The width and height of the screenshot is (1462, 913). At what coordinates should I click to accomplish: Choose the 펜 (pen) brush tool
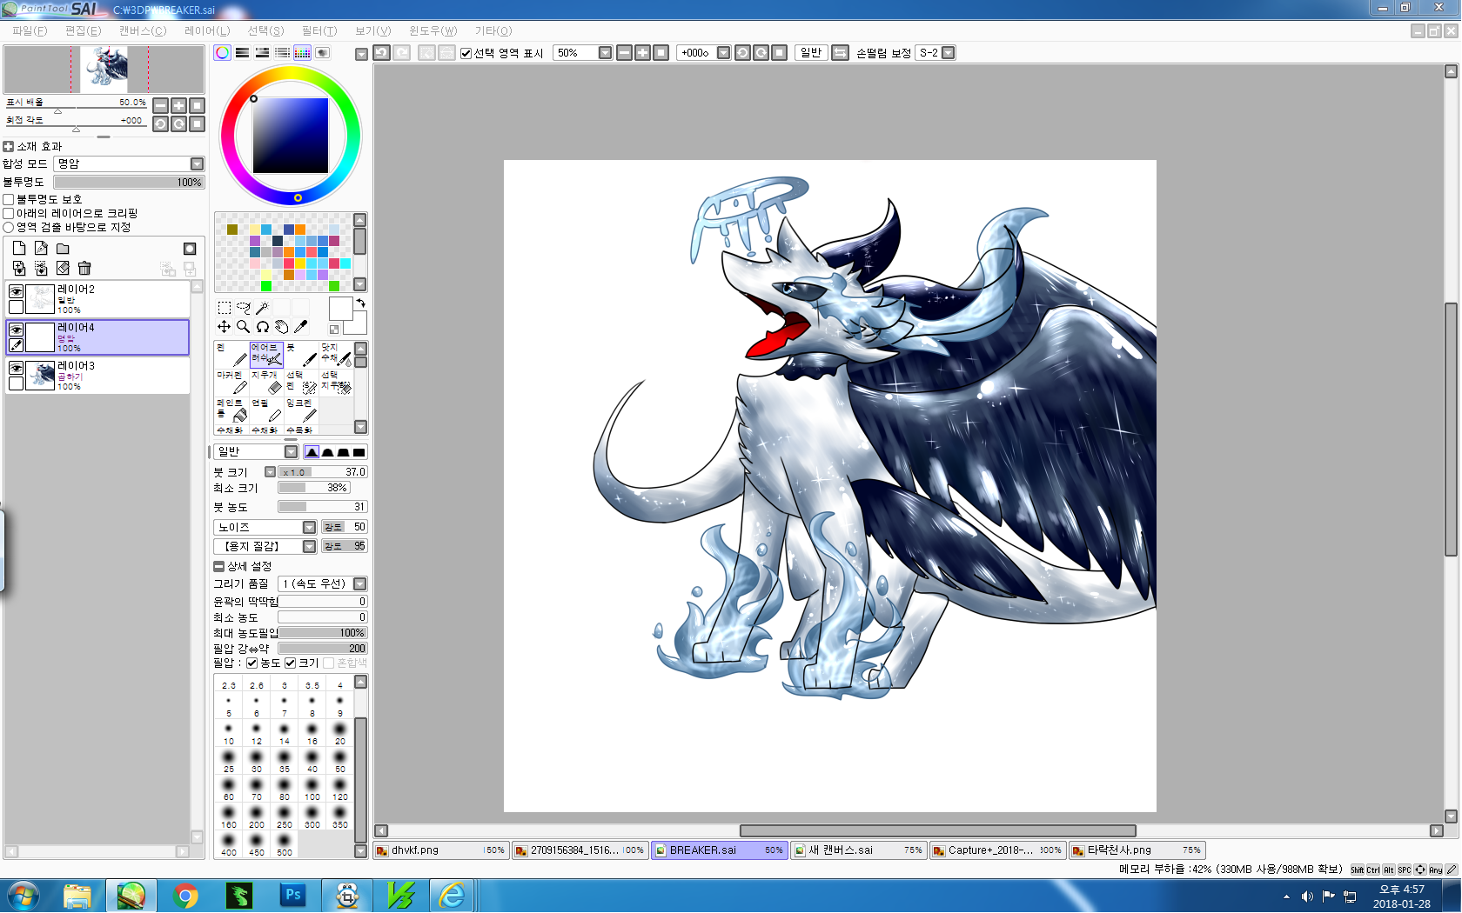click(231, 354)
